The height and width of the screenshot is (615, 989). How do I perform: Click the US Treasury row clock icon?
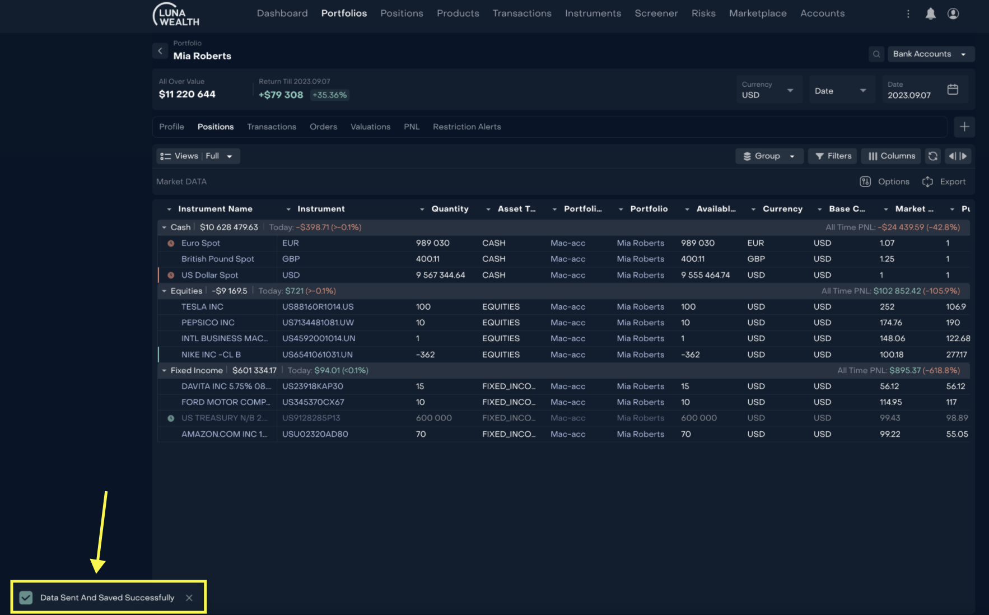(x=171, y=418)
